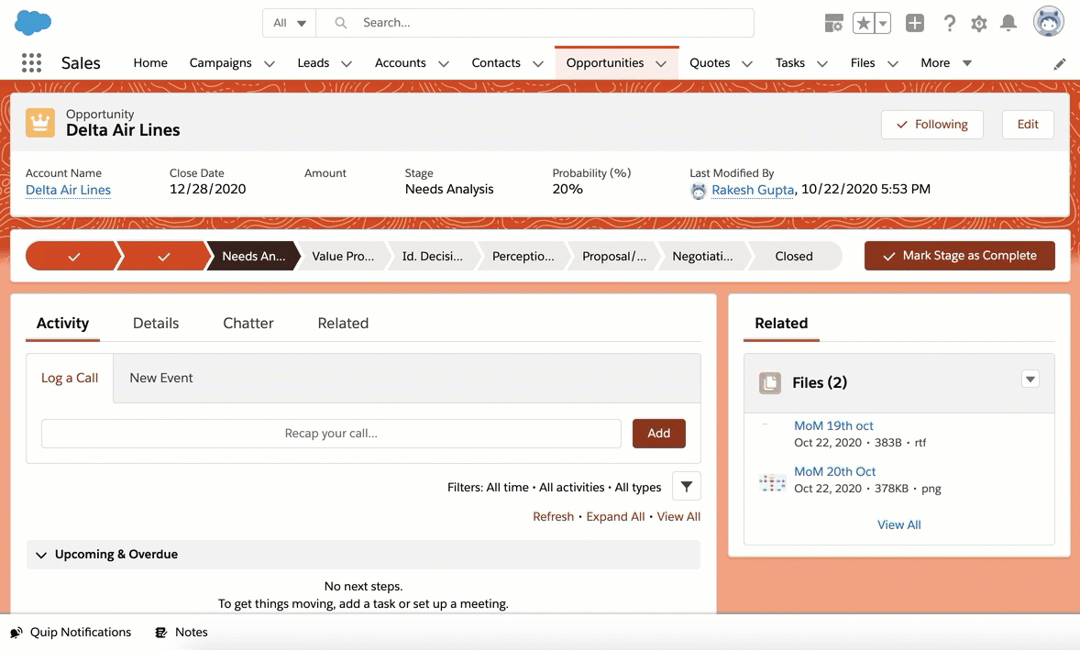
Task: Open the favorites list dropdown arrow
Action: 882,23
